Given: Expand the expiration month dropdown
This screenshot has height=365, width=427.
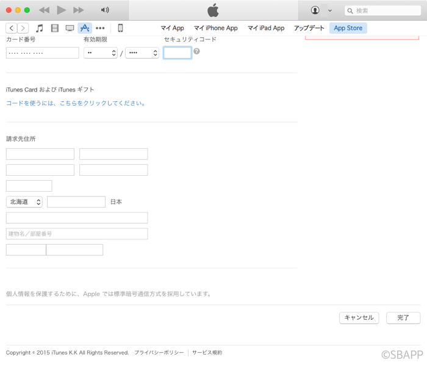Looking at the screenshot, I should [101, 53].
